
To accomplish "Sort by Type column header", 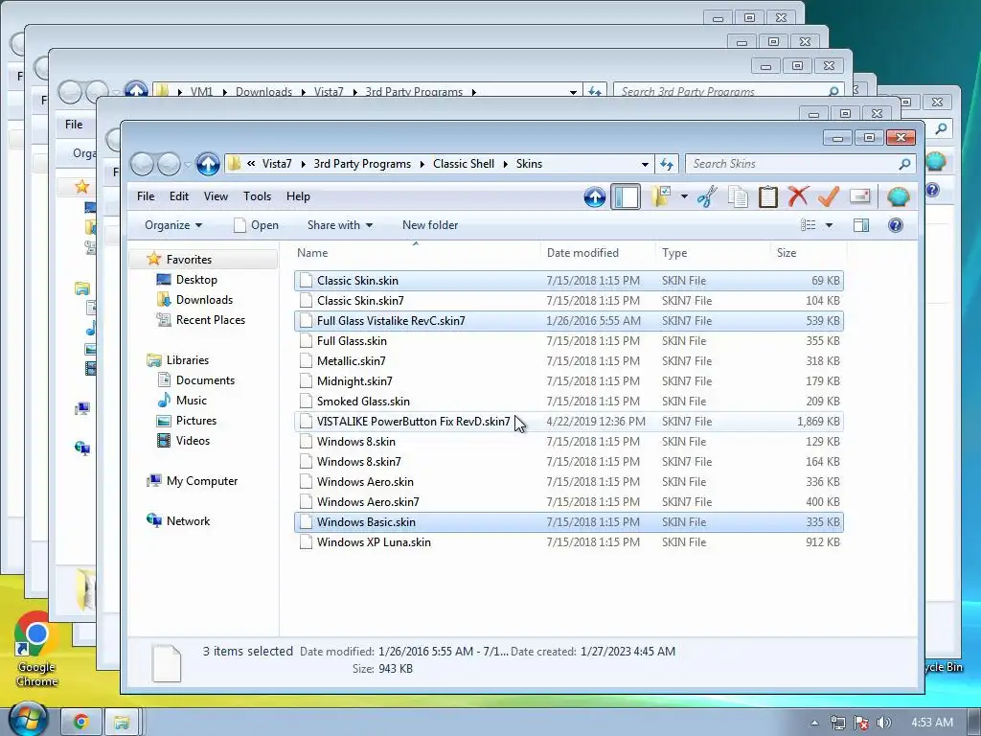I will pos(713,253).
